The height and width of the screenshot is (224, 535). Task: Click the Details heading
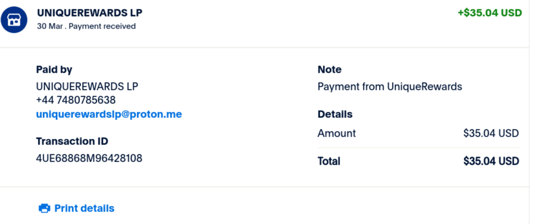click(335, 114)
